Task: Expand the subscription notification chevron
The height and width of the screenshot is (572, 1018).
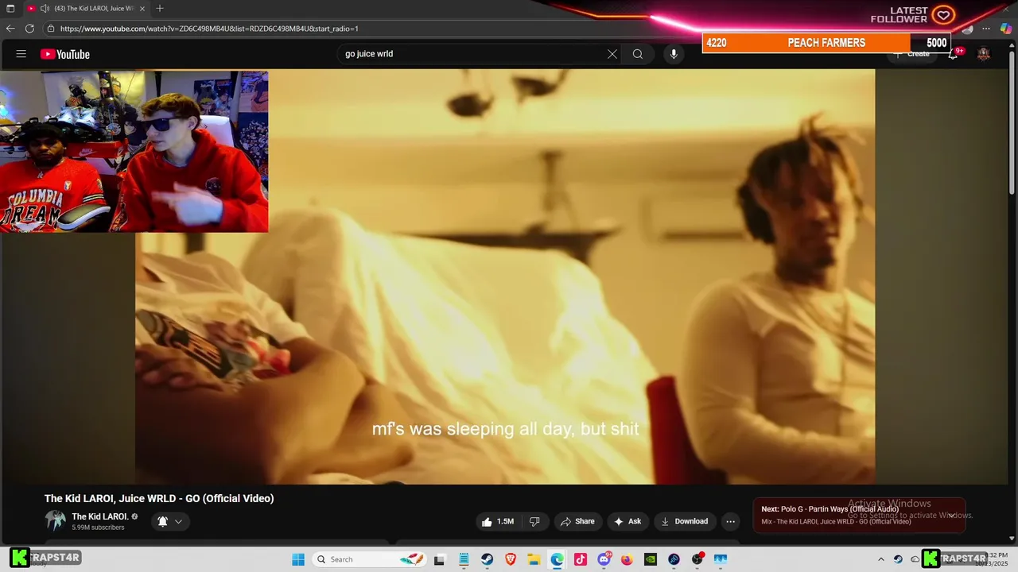Action: point(178,521)
